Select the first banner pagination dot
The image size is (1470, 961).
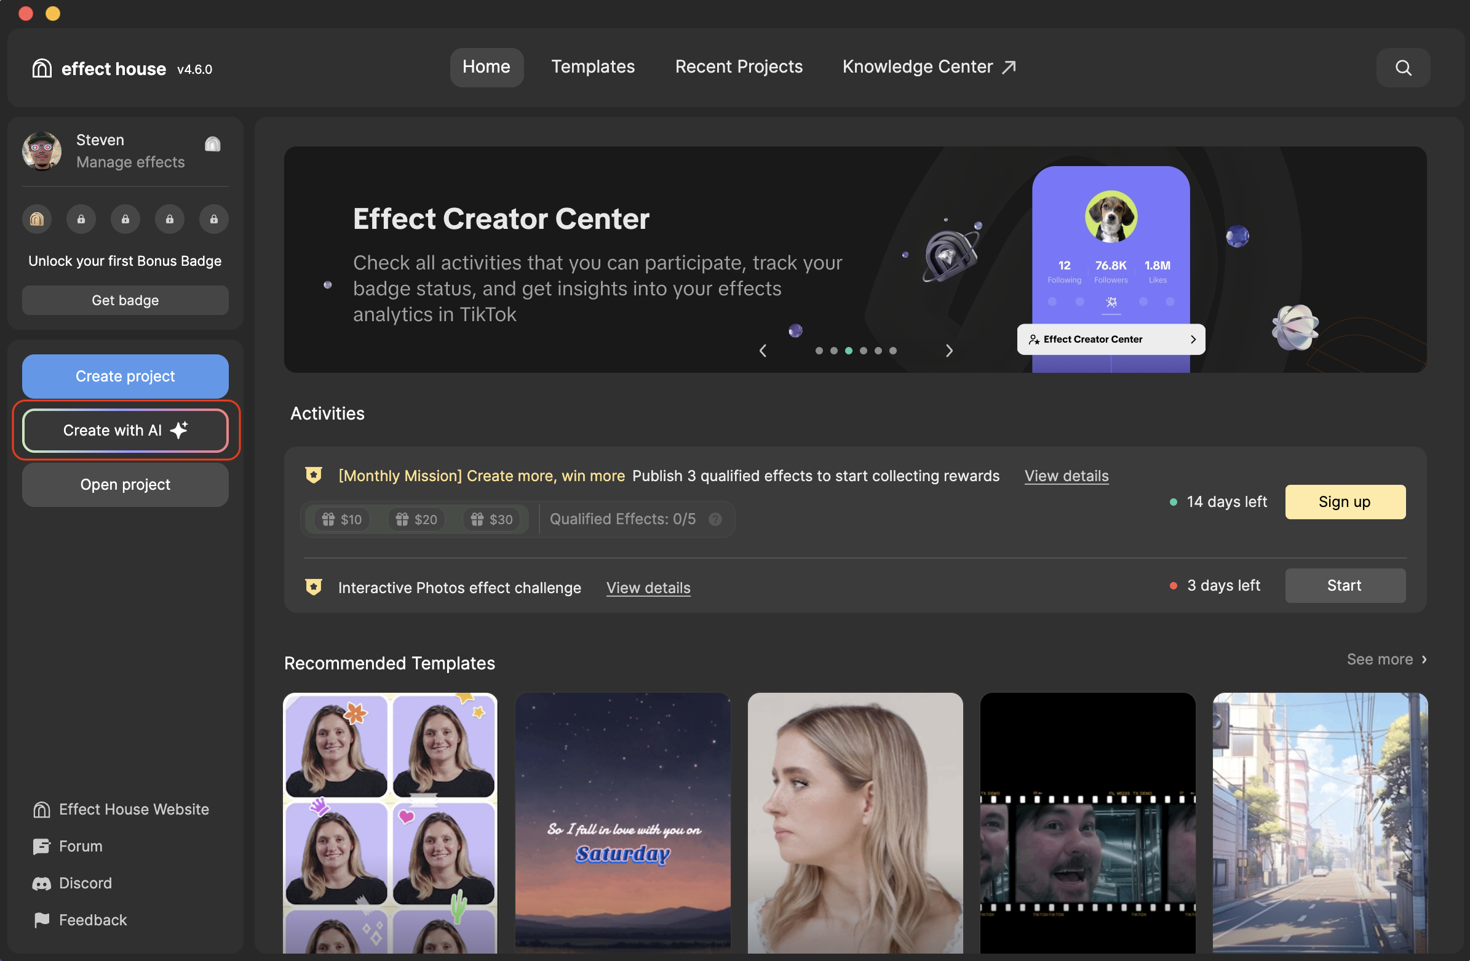click(x=819, y=351)
